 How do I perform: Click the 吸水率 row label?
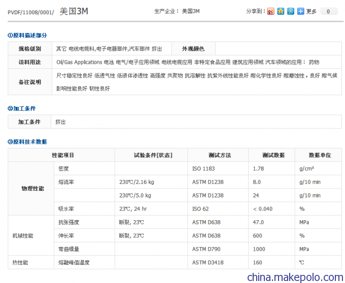[66, 209]
